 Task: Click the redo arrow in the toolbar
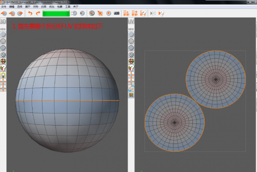pos(38,14)
